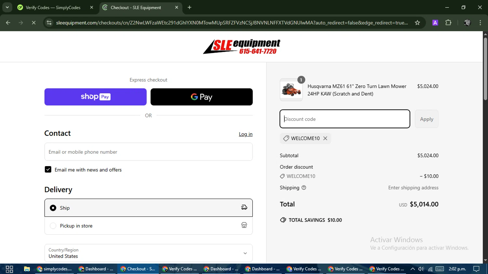This screenshot has height=274, width=488.
Task: Click the address bar URL
Action: [232, 23]
